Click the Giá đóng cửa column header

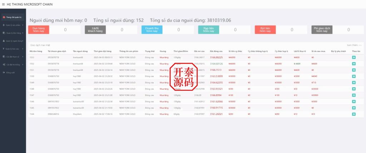216,51
